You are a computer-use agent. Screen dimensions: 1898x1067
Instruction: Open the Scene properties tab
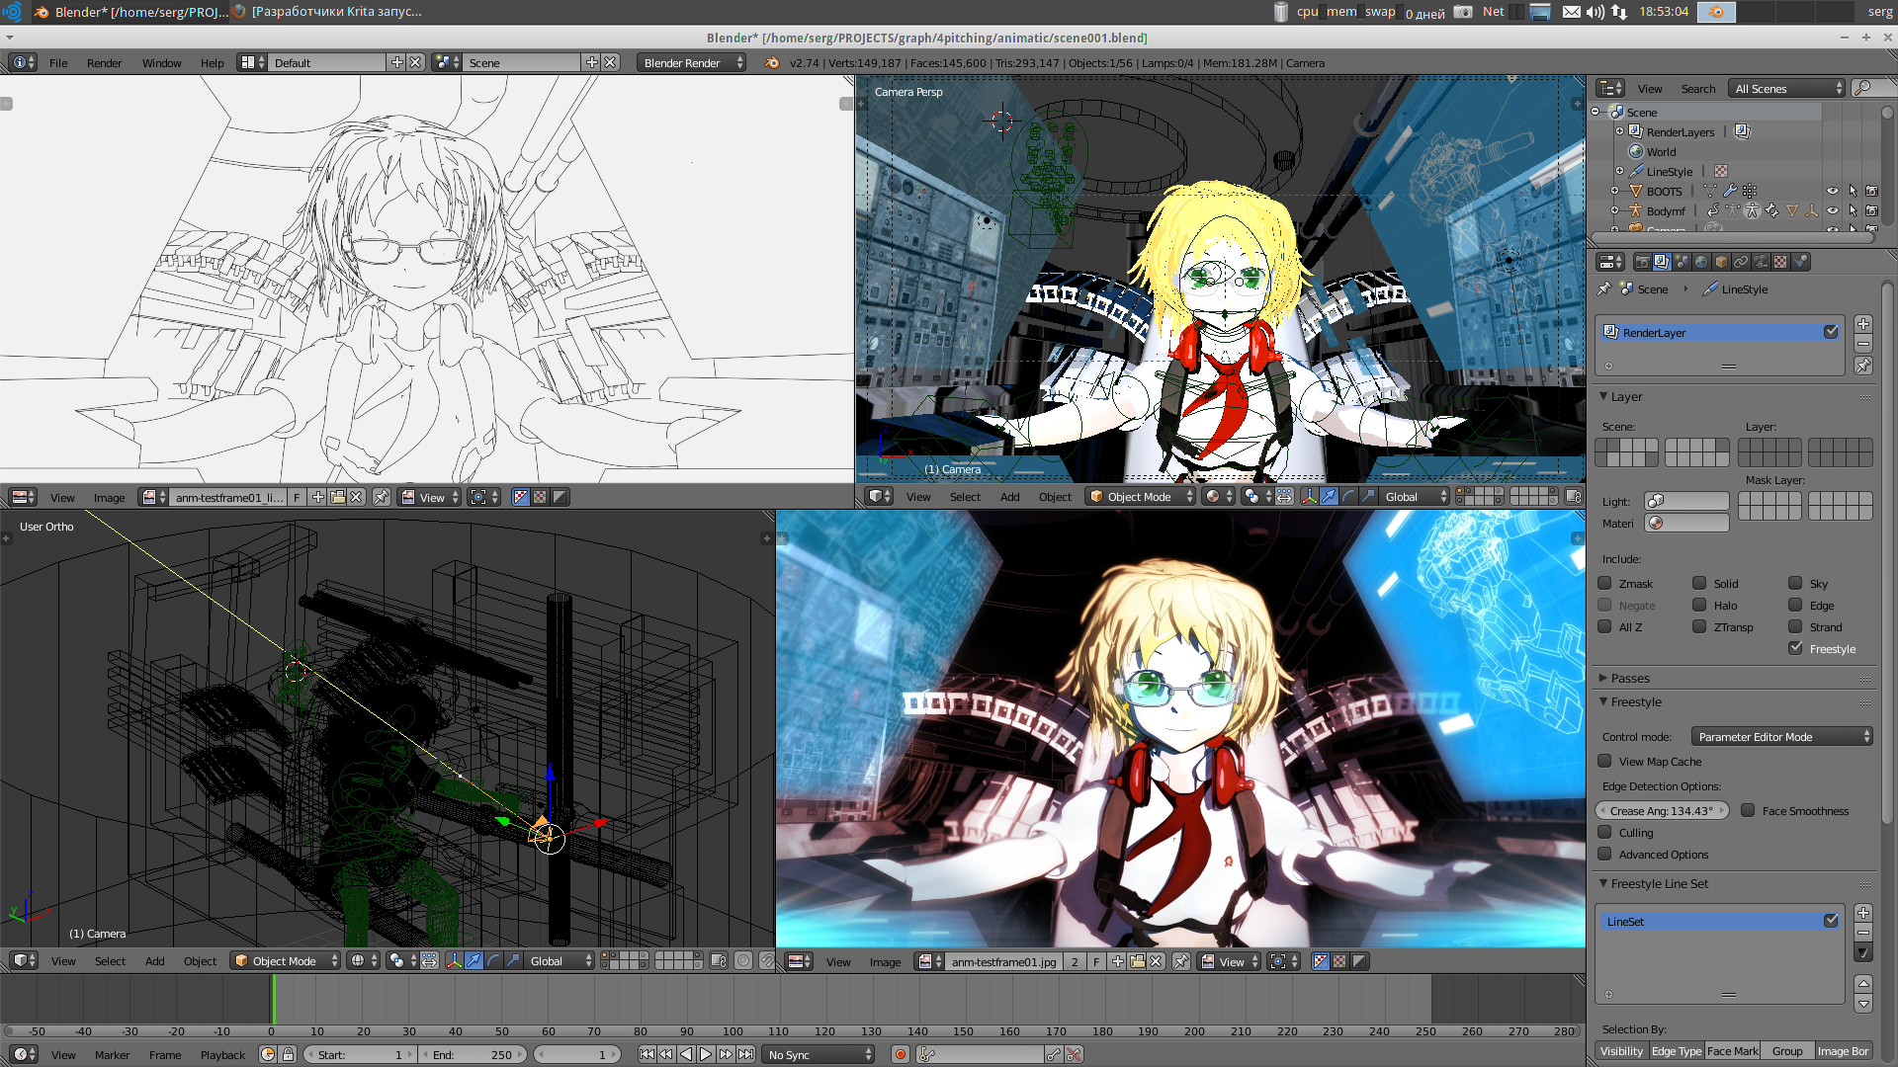[x=1682, y=262]
